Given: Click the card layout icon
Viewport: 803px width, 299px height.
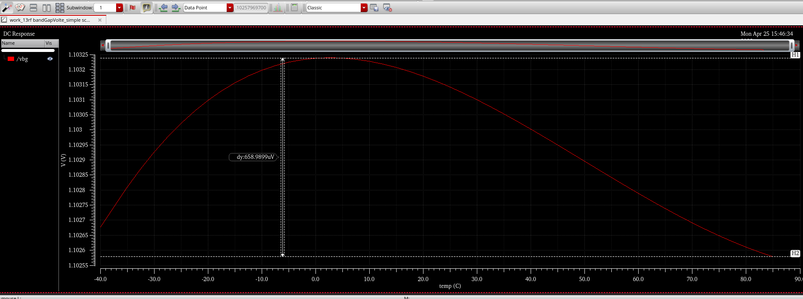Looking at the screenshot, I should [x=20, y=7].
